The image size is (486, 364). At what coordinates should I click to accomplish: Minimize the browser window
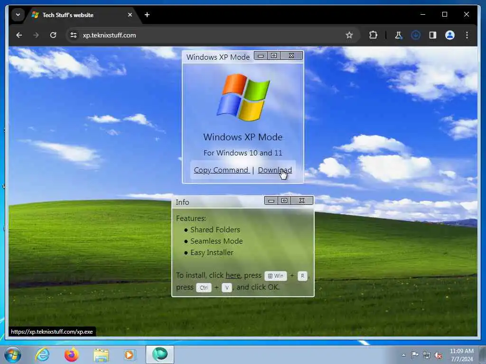pyautogui.click(x=423, y=15)
